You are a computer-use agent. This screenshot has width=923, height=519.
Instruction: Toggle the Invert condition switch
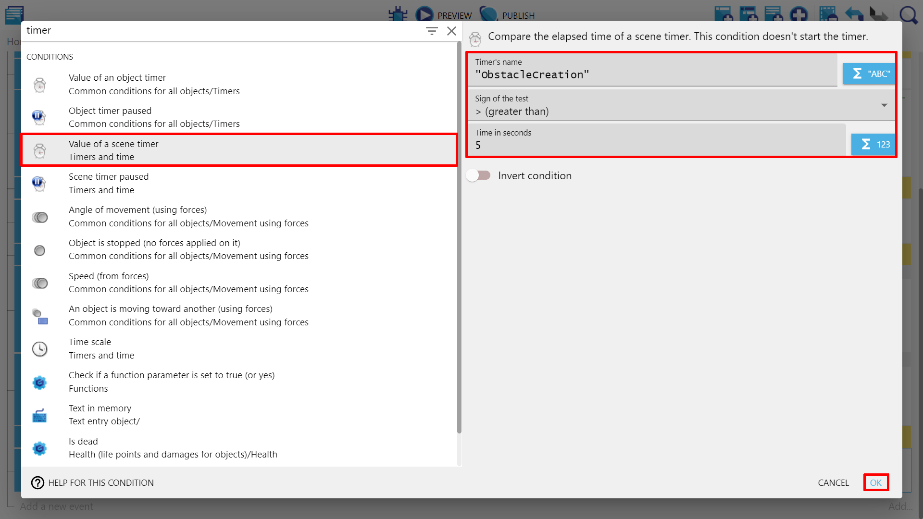point(478,175)
